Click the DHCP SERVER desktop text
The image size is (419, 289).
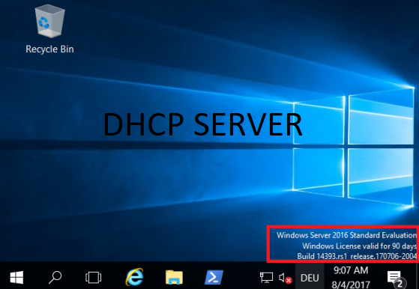pyautogui.click(x=202, y=124)
